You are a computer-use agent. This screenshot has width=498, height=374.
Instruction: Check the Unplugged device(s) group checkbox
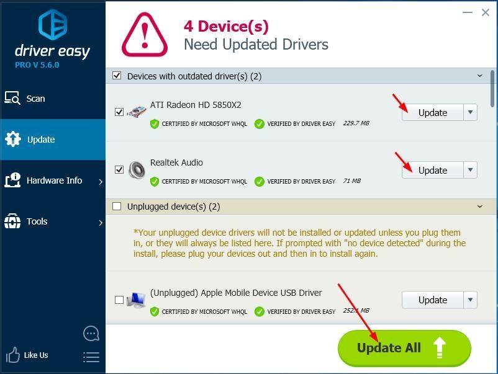[117, 207]
